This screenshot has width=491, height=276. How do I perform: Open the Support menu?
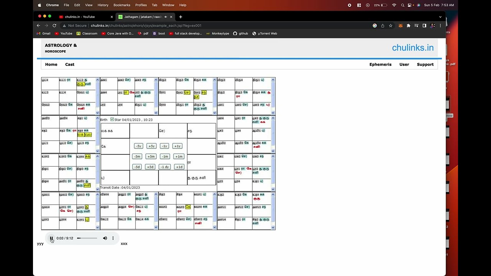425,64
